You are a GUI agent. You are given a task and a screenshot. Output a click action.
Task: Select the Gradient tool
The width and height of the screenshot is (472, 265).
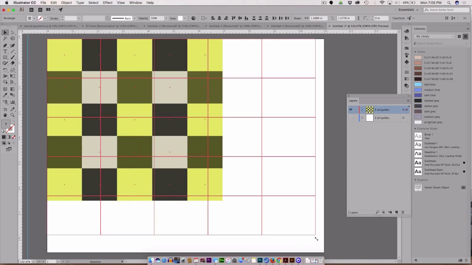(x=12, y=89)
